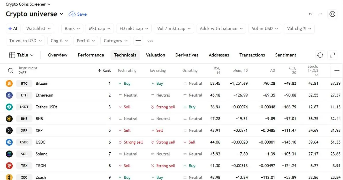Open the SOL ticker symbol
This screenshot has height=180, width=343.
click(x=24, y=154)
